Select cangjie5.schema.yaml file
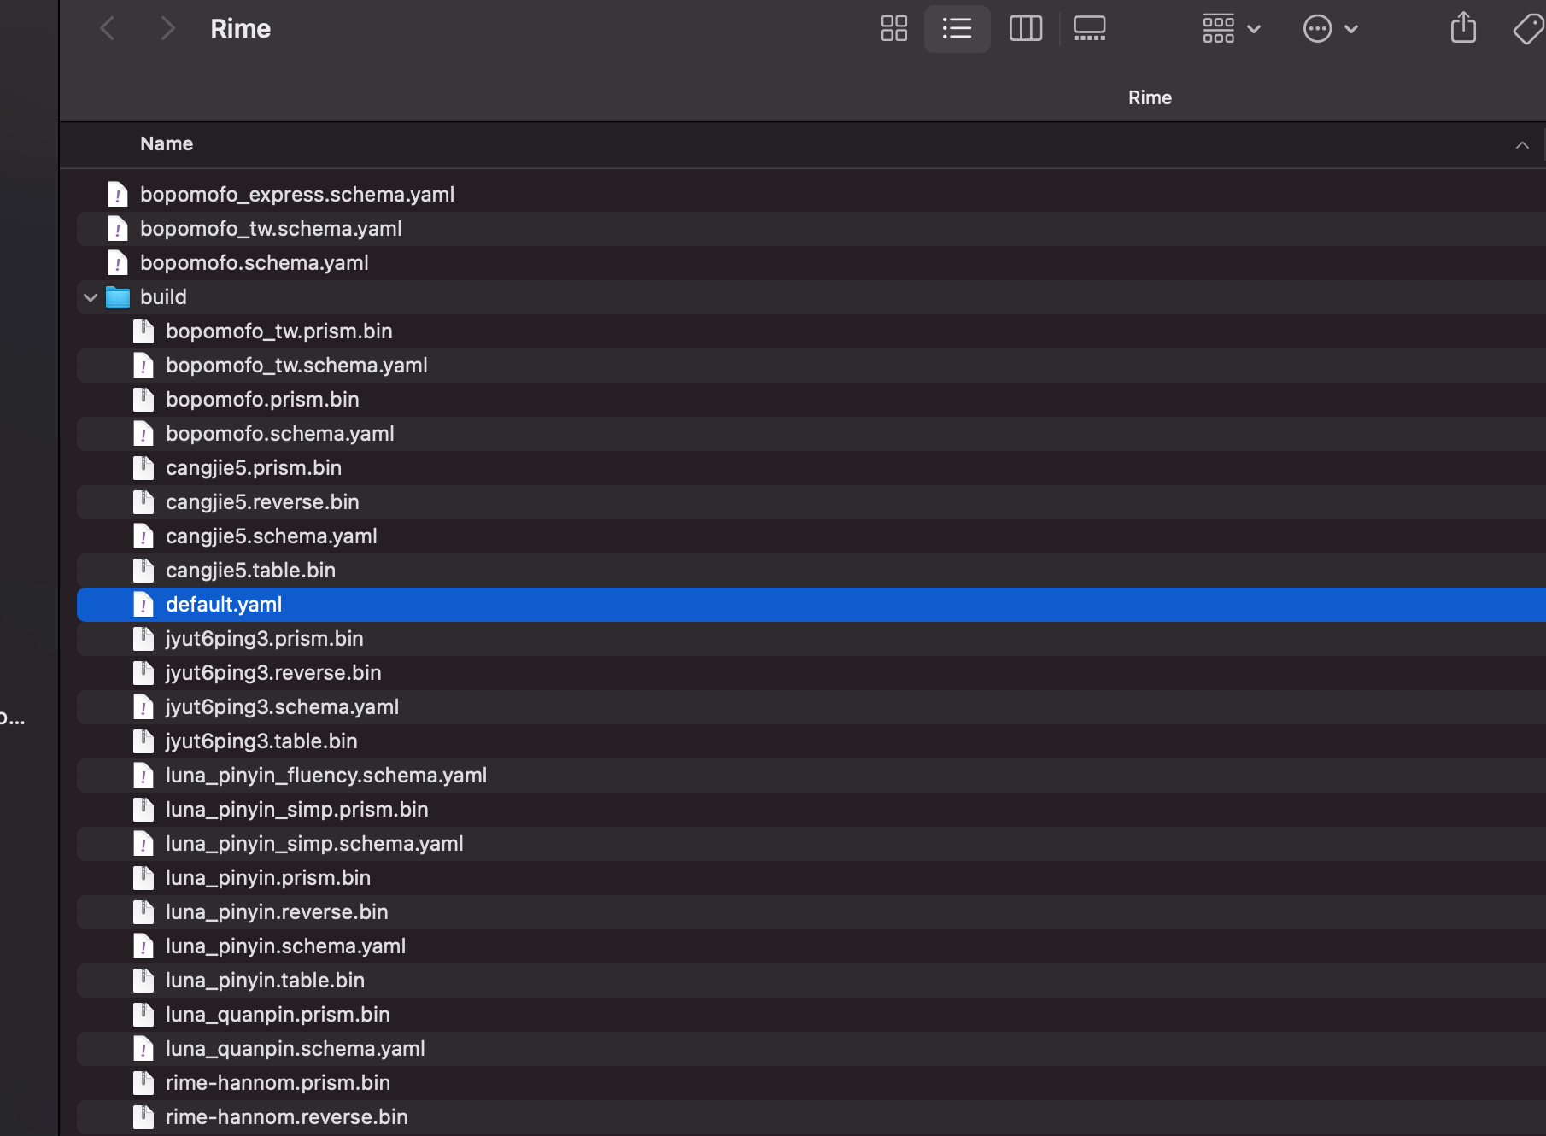This screenshot has width=1546, height=1136. click(x=272, y=536)
